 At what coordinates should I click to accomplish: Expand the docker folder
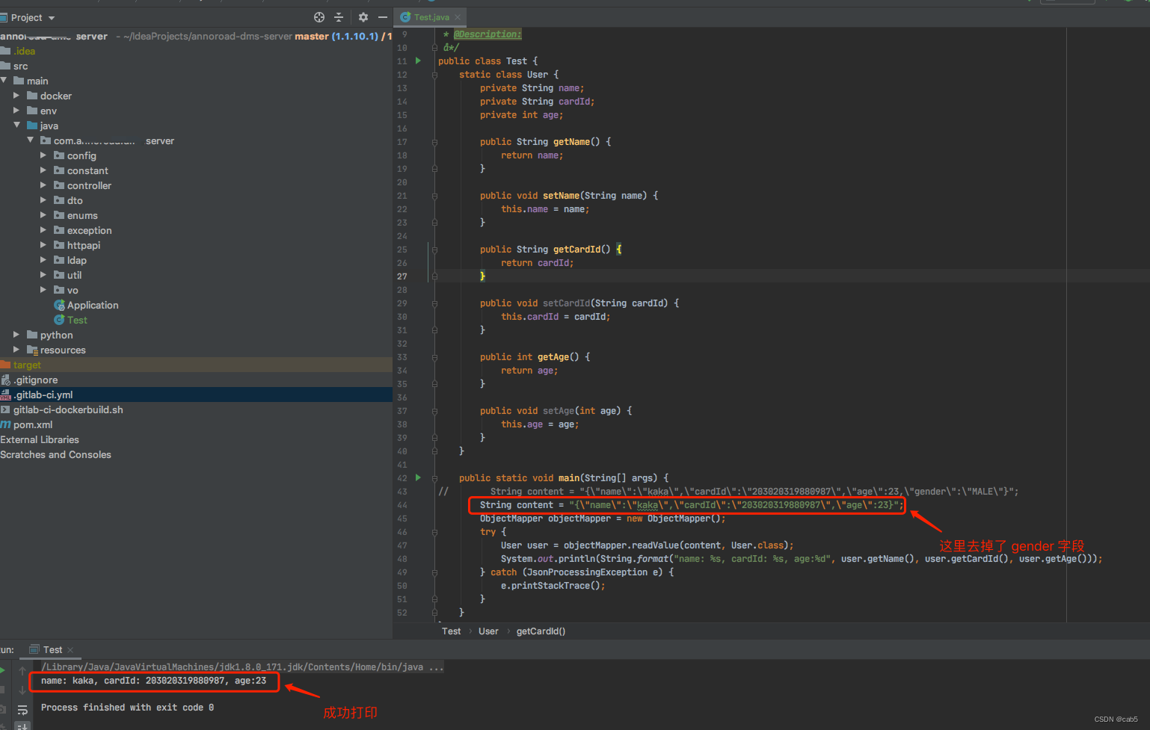tap(16, 96)
